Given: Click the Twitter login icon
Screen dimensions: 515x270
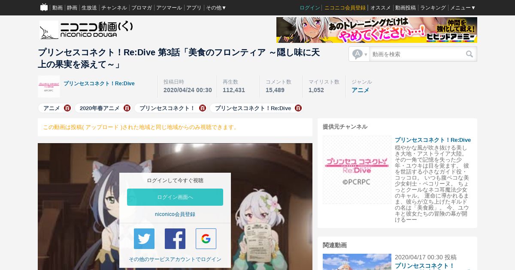Looking at the screenshot, I should pyautogui.click(x=144, y=239).
